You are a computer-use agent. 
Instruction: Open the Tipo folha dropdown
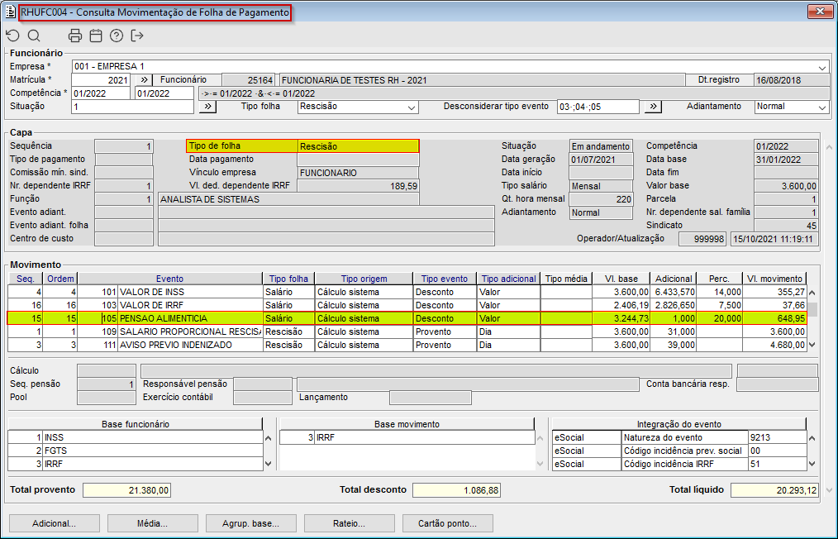pos(412,107)
